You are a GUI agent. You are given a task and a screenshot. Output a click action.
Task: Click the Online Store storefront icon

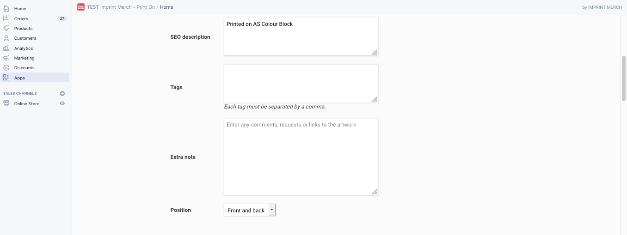pyautogui.click(x=6, y=104)
